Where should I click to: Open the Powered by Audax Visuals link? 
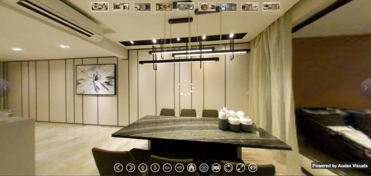pos(340,166)
